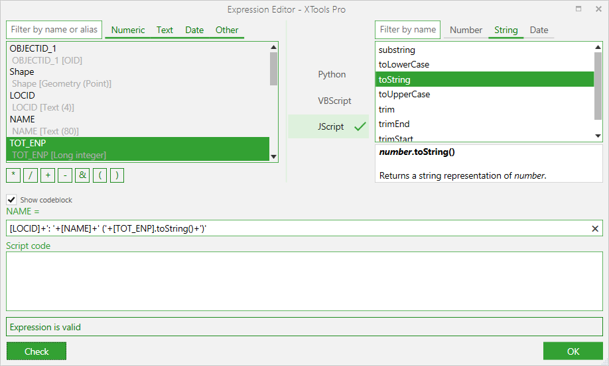Toggle the Numeric field type filter
Screen dimensions: 609x366
pos(128,30)
